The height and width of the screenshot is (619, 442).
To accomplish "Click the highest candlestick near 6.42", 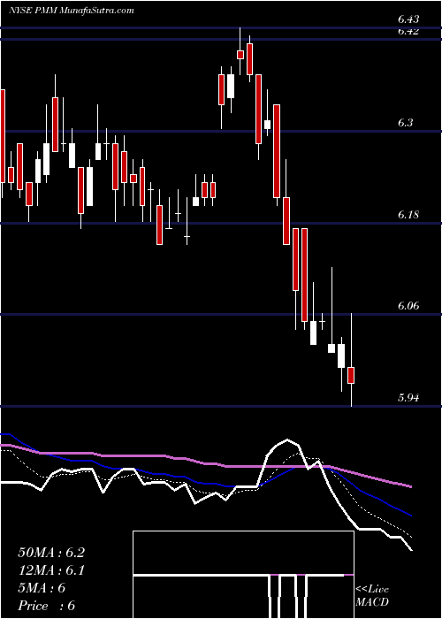I will 240,55.
